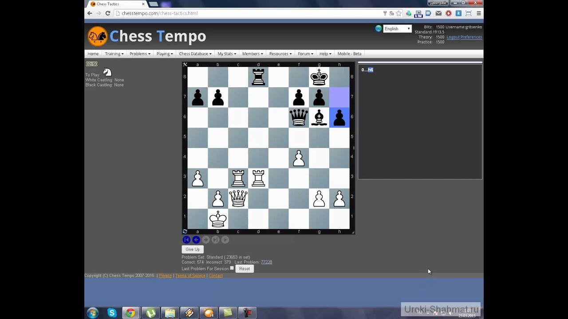This screenshot has width=568, height=319.
Task: Open the Home menu item
Action: [x=93, y=54]
